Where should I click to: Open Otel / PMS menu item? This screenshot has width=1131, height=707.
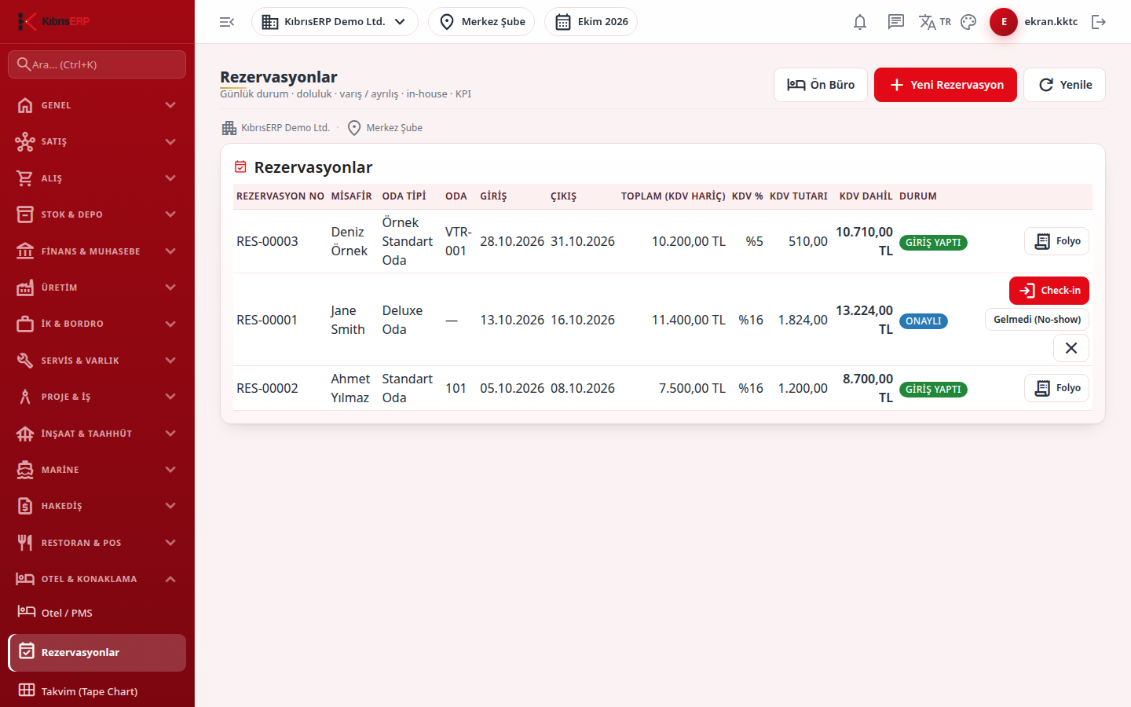(x=97, y=613)
